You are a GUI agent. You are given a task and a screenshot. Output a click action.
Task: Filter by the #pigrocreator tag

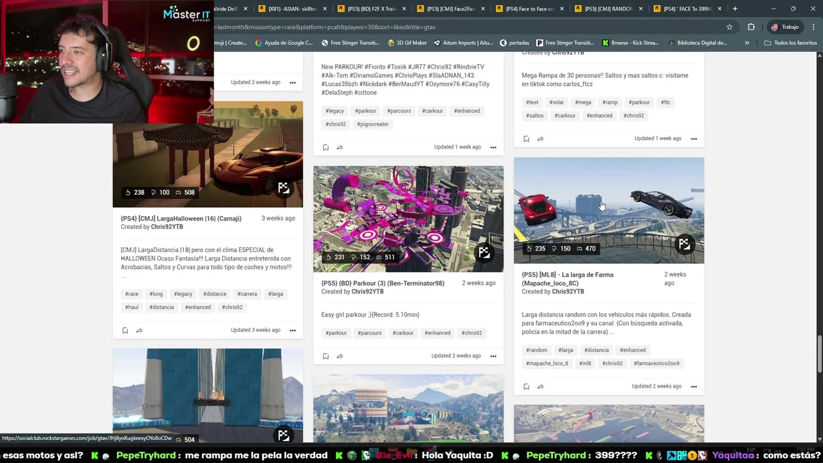pyautogui.click(x=373, y=124)
